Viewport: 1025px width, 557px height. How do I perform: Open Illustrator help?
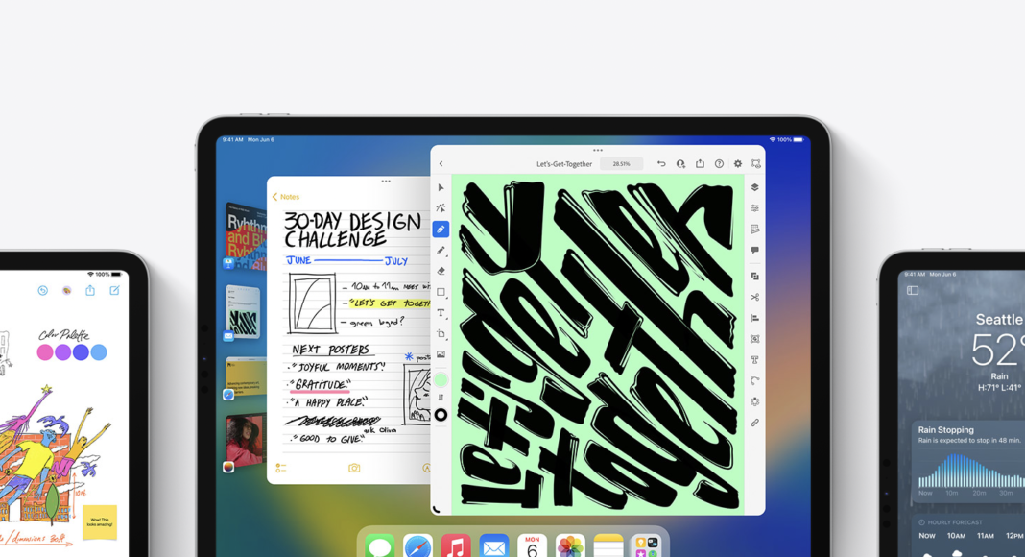click(x=719, y=164)
